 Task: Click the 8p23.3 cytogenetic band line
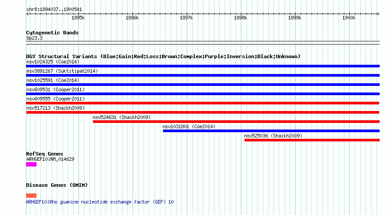pyautogui.click(x=203, y=43)
